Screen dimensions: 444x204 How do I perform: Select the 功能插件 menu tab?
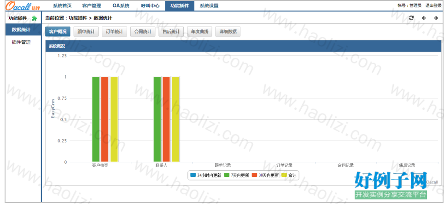180,6
